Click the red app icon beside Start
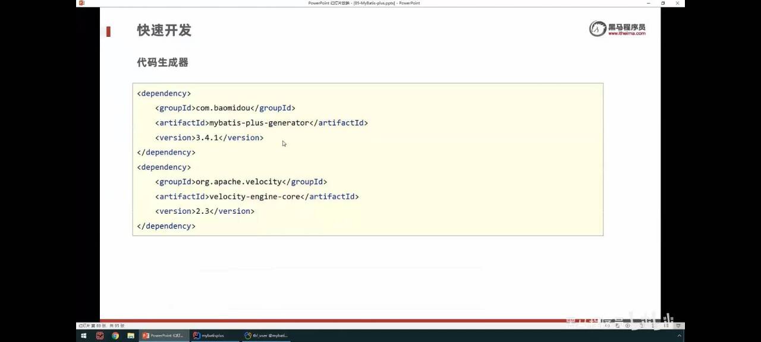Viewport: 761px width, 342px height. [x=99, y=335]
